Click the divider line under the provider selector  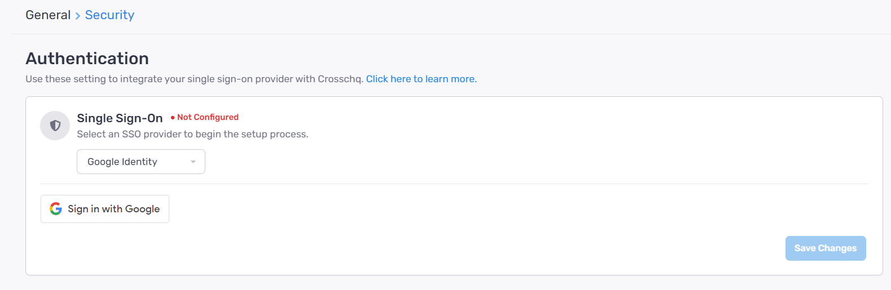(454, 184)
